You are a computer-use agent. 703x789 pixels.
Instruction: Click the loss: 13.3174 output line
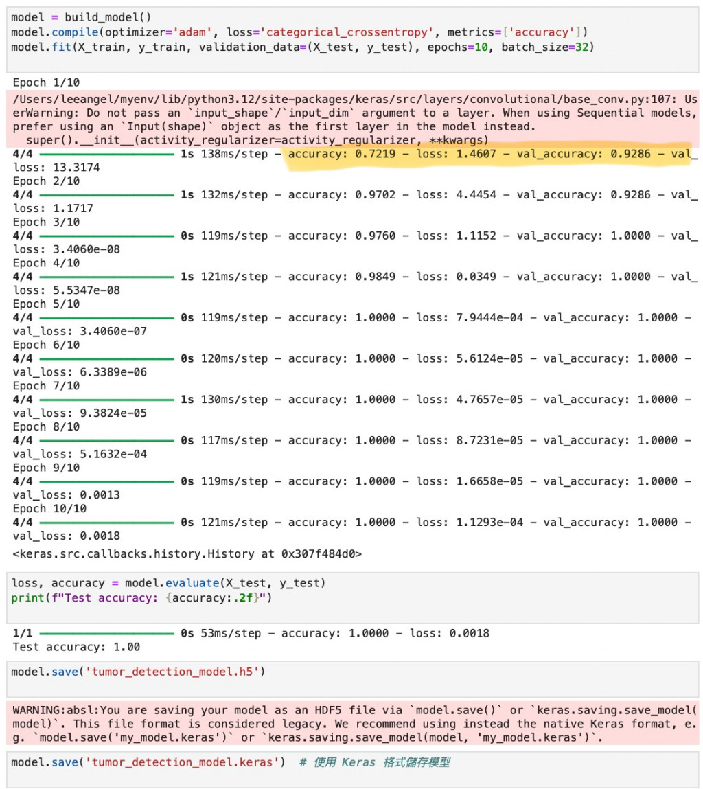56,168
